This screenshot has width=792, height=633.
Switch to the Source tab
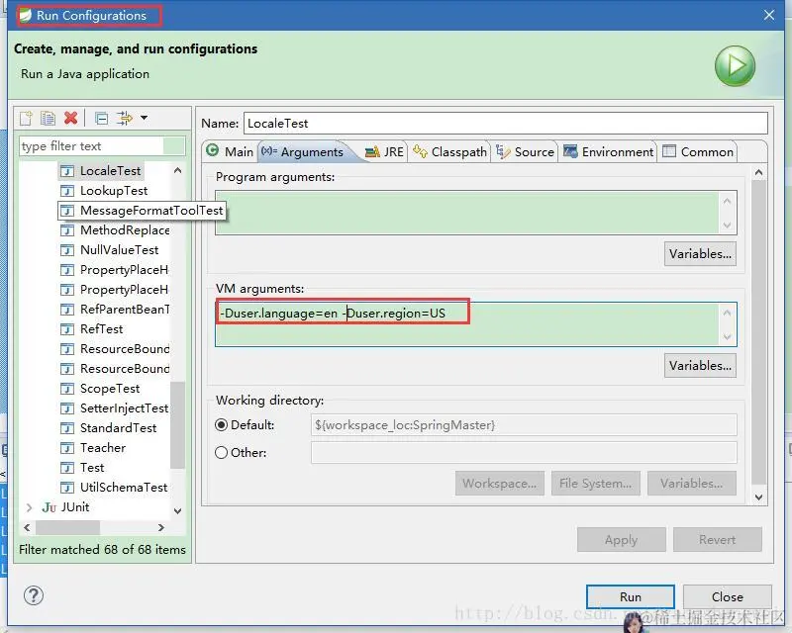point(525,152)
